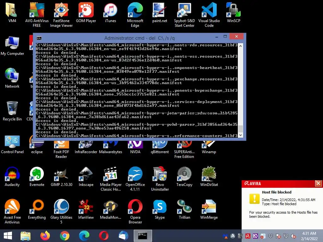Open Dropbox tray icon
This screenshot has width=323, height=242.
(x=270, y=236)
